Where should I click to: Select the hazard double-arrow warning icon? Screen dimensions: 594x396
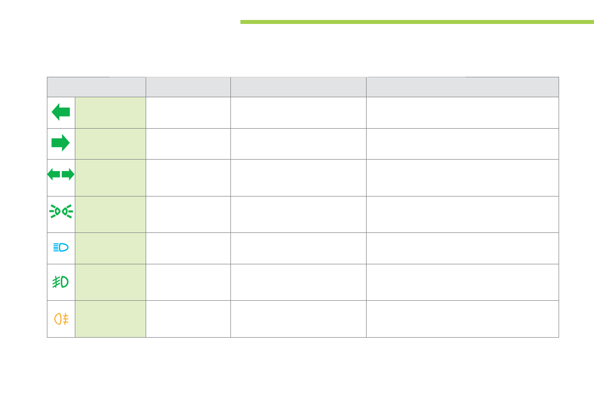(61, 175)
